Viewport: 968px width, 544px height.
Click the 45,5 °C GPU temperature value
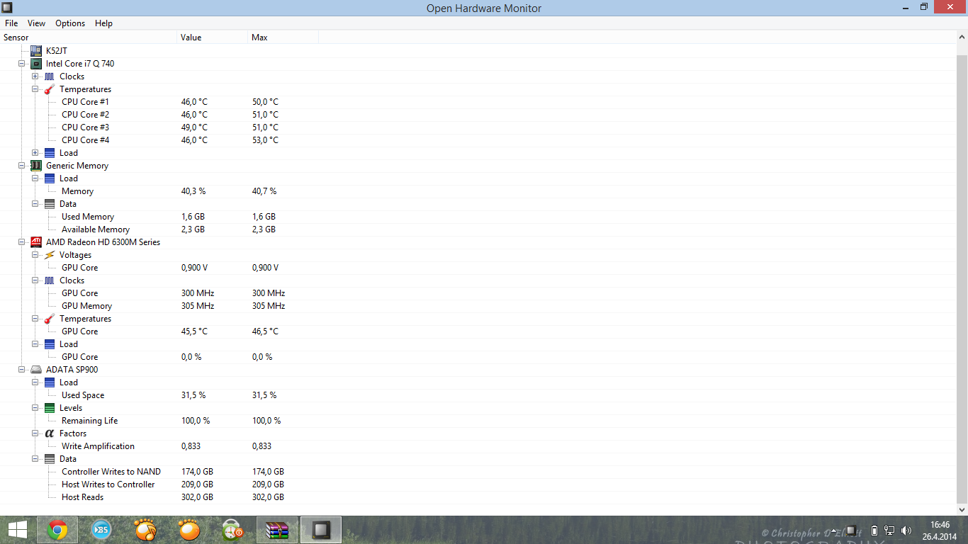coord(194,331)
